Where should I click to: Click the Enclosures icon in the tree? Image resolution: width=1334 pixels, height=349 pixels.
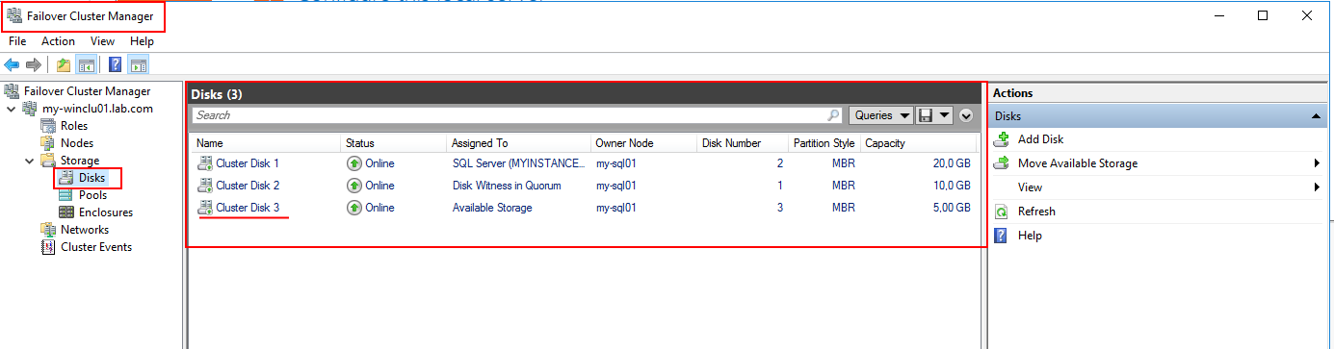pyautogui.click(x=65, y=212)
